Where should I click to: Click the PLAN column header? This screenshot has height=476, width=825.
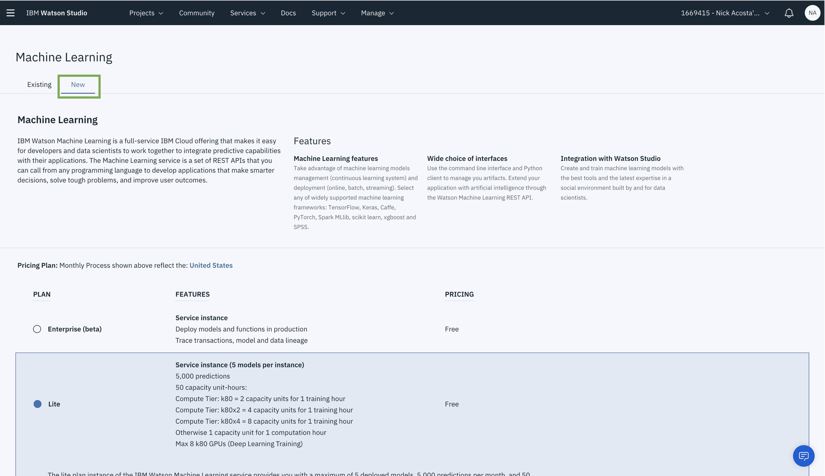coord(41,294)
